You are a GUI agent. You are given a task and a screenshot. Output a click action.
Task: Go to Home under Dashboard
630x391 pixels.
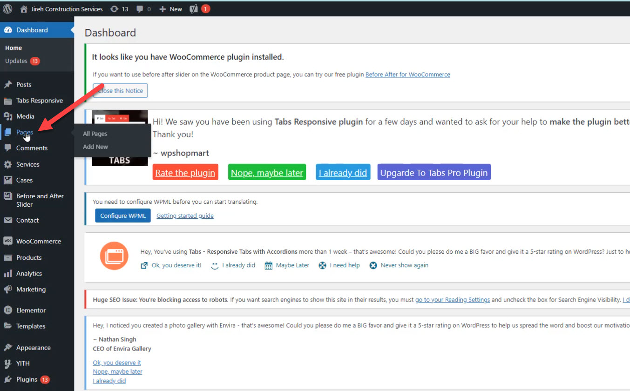[x=14, y=48]
